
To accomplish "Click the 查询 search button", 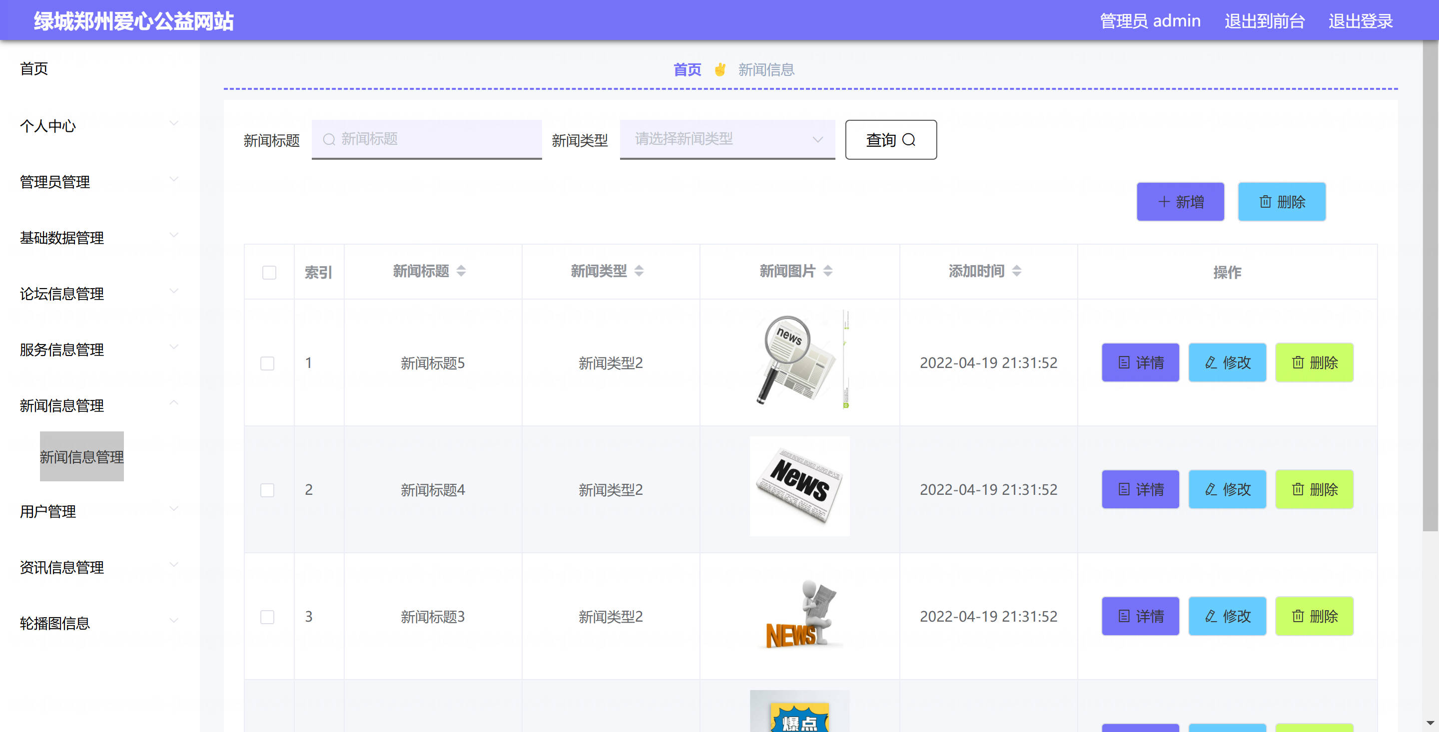I will pyautogui.click(x=890, y=140).
